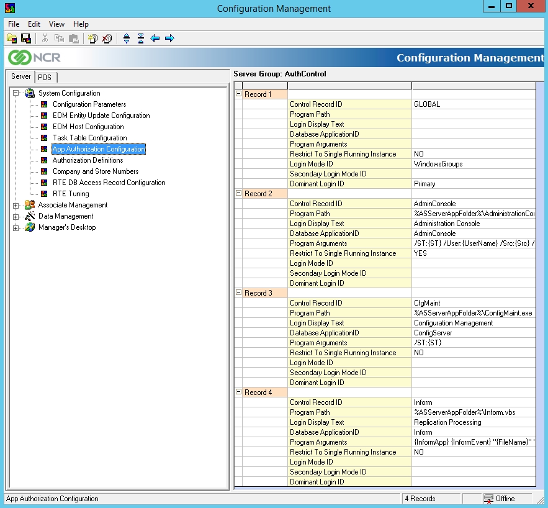Screen dimensions: 548x508
Task: Click the empty Program Path cell in Record 1
Action: pyautogui.click(x=474, y=114)
